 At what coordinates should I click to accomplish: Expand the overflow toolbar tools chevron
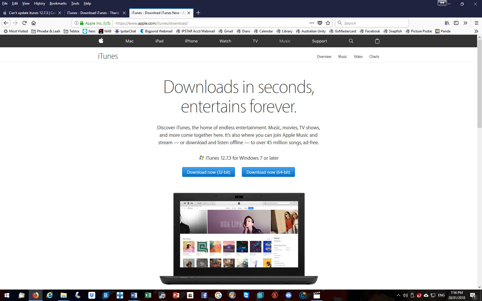(x=465, y=23)
